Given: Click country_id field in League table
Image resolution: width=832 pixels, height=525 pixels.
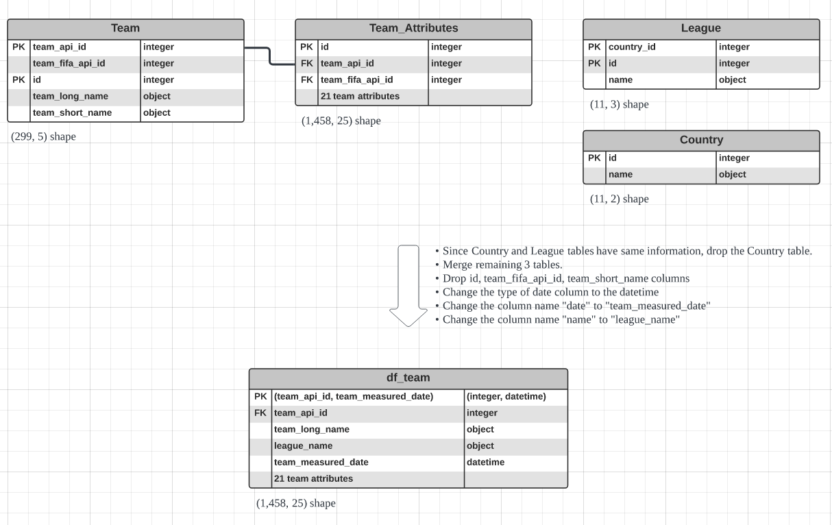Looking at the screenshot, I should pos(632,47).
